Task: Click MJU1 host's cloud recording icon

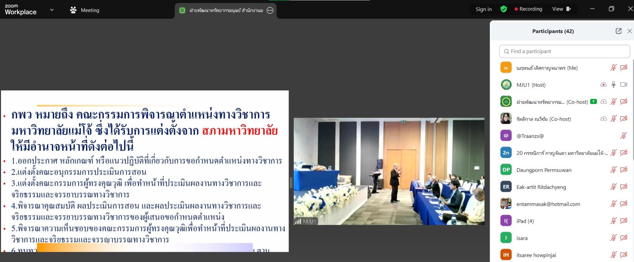Action: 603,85
